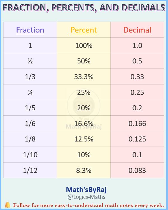Select the 0.083 decimal cell
The image size is (168, 210).
tap(137, 170)
